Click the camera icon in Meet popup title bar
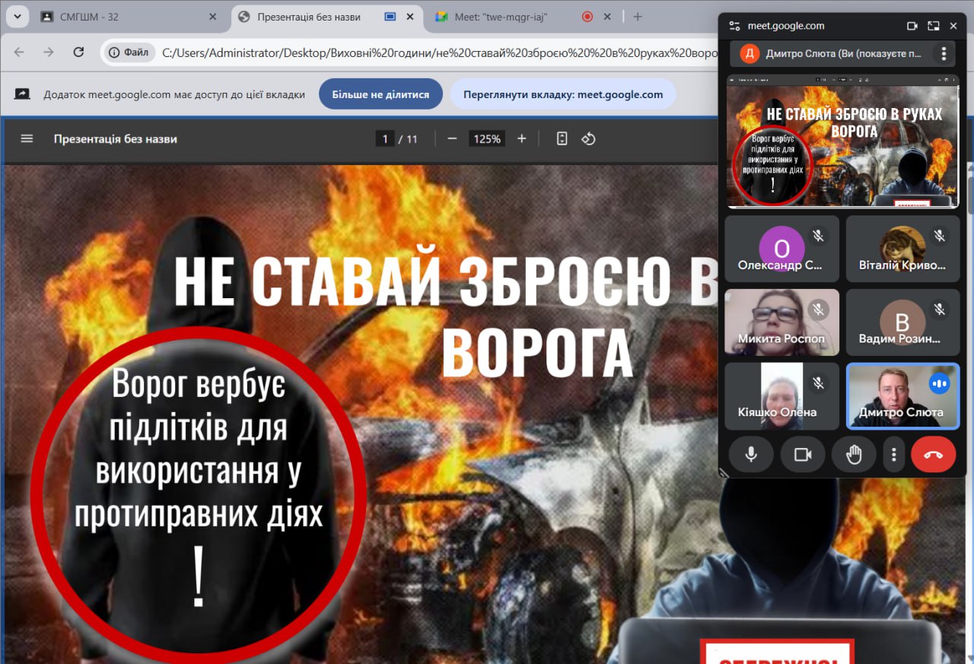 pos(912,26)
